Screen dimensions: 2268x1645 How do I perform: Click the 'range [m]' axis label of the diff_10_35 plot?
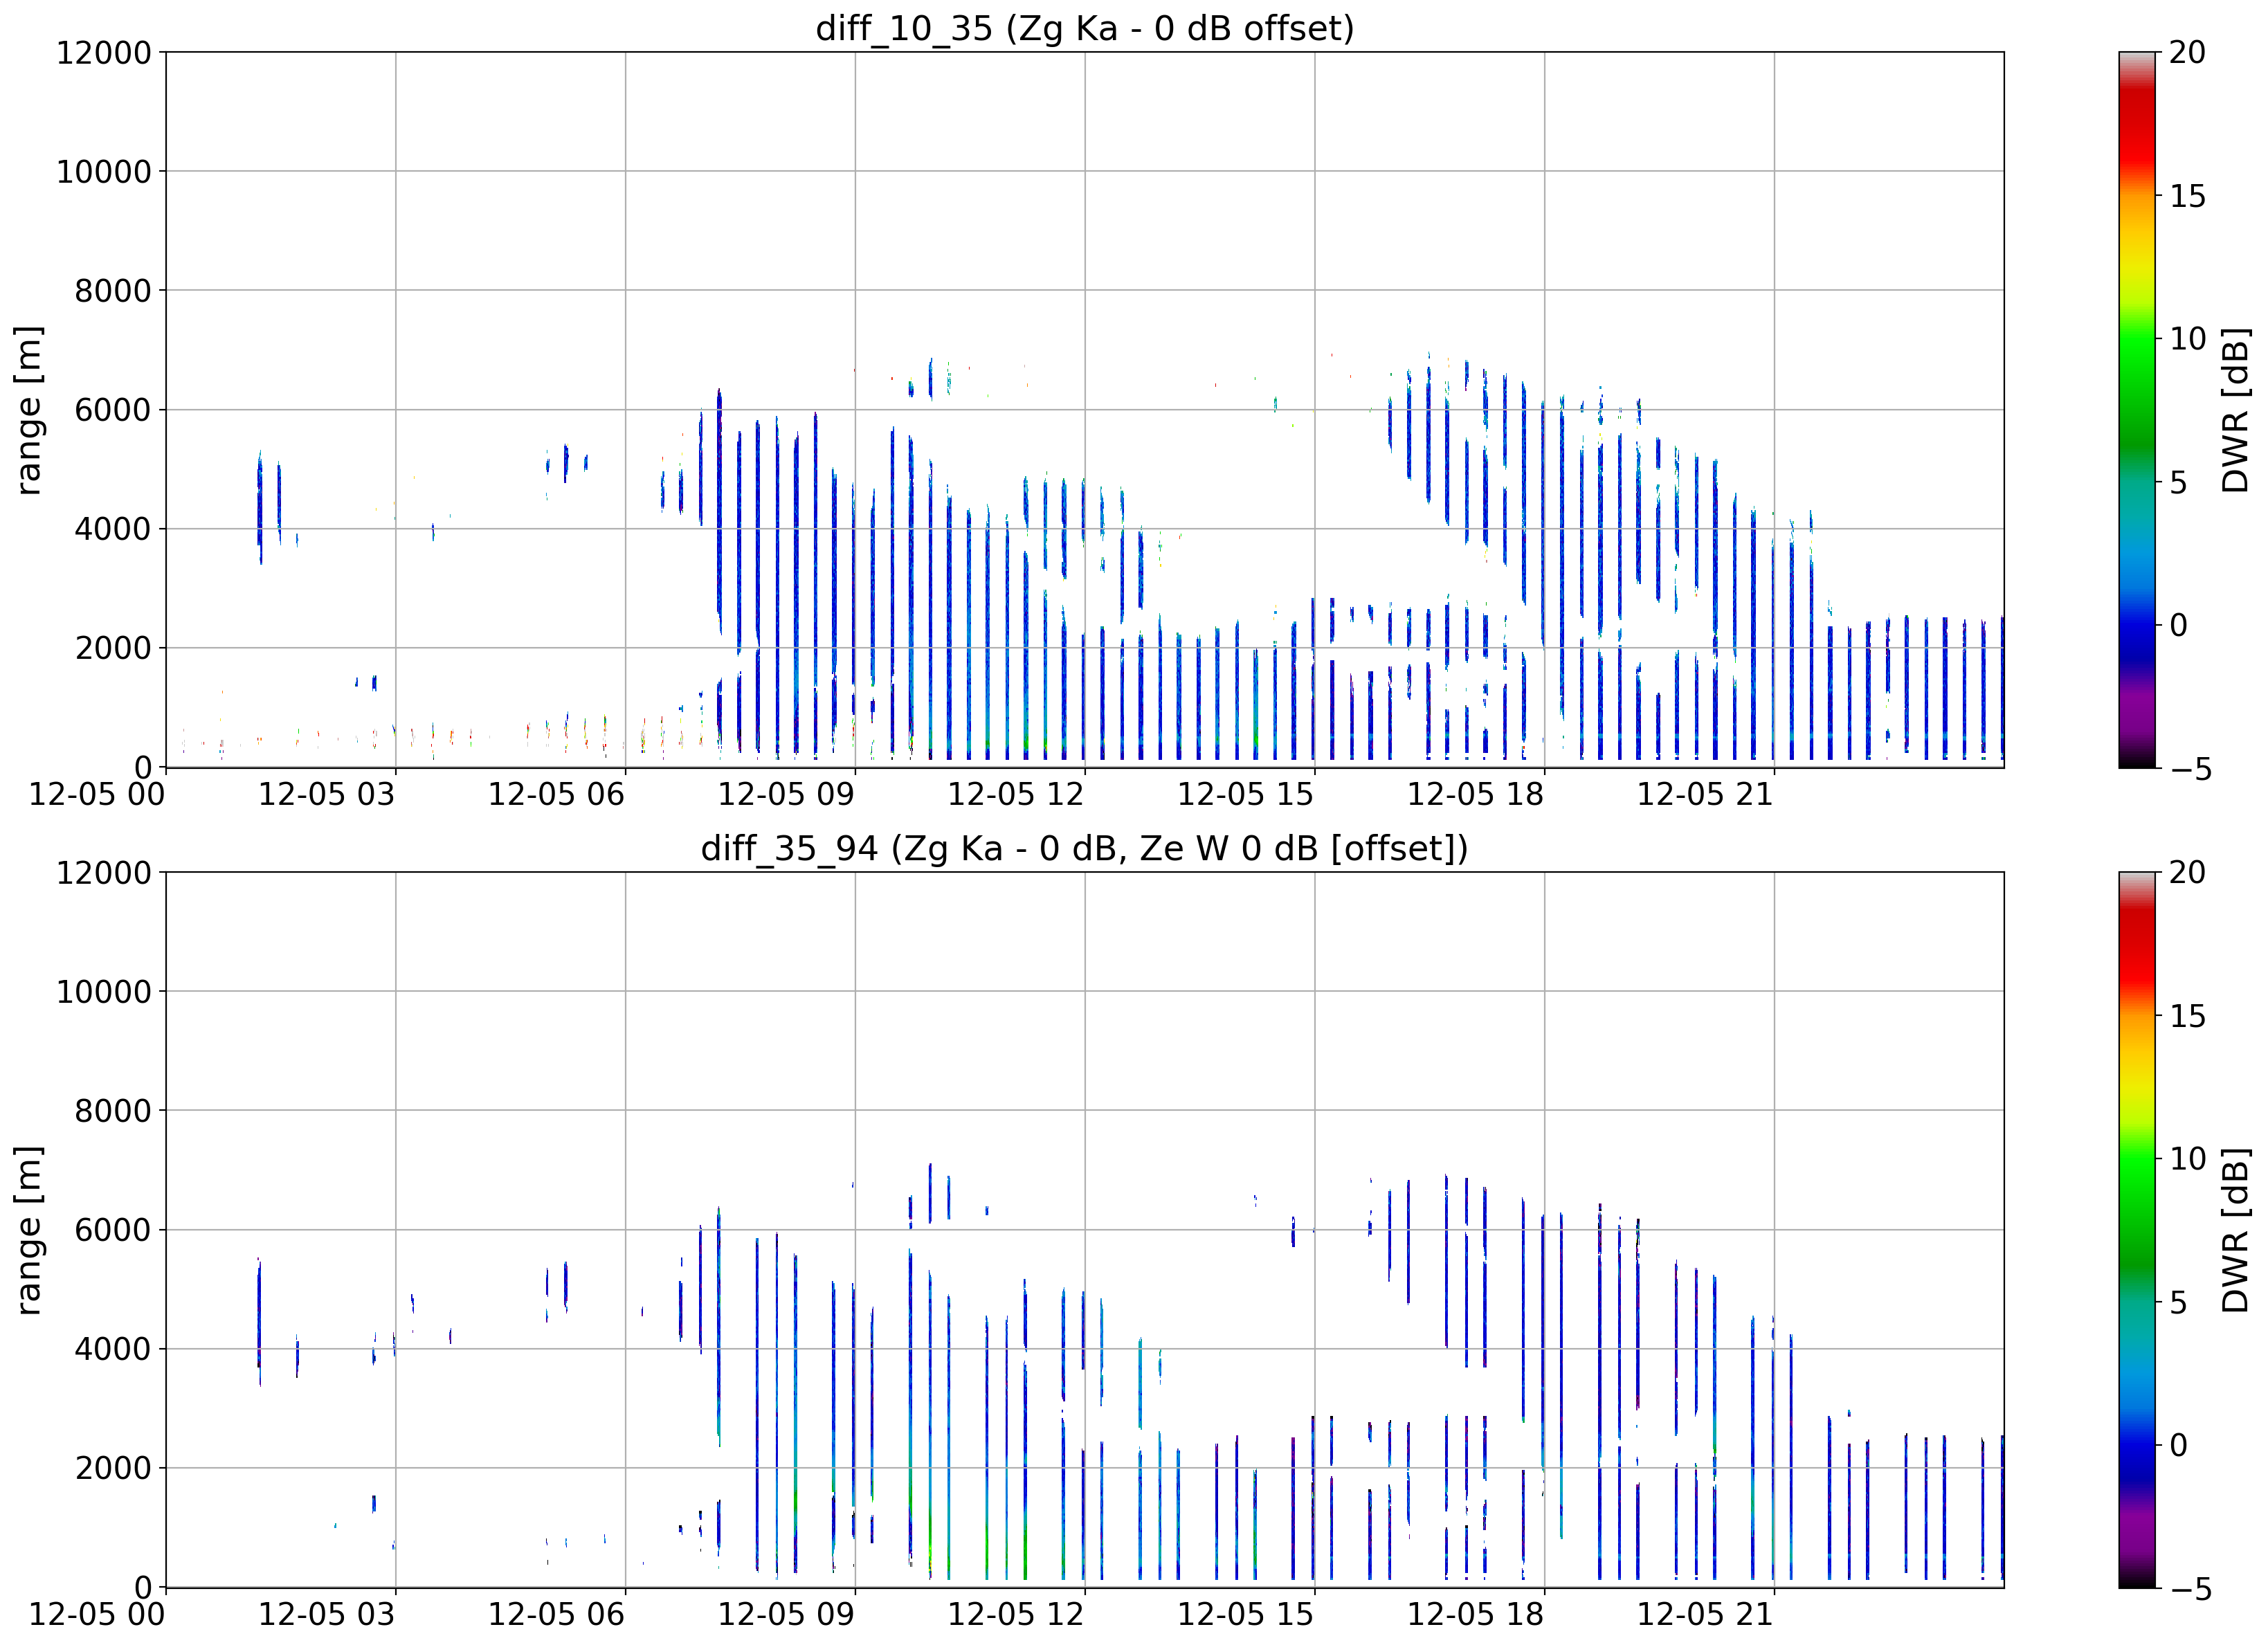click(x=28, y=410)
